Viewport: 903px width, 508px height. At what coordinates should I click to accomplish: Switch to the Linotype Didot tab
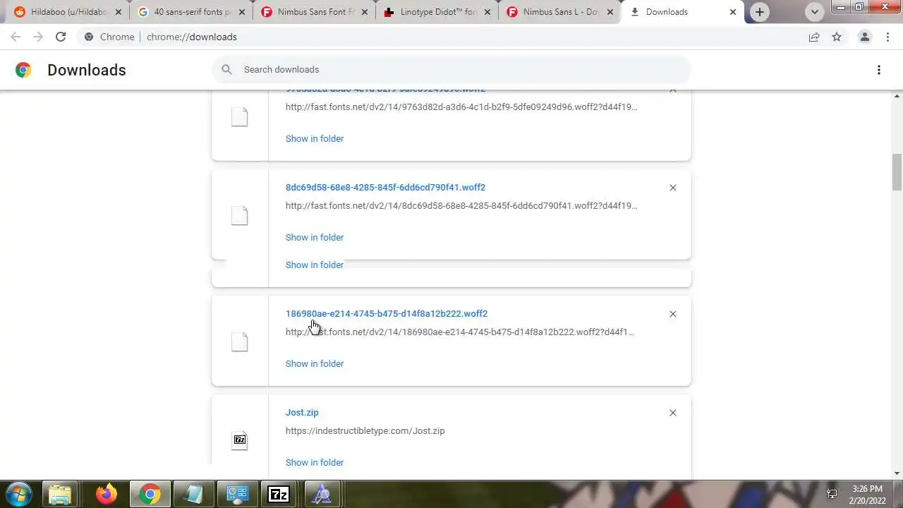pyautogui.click(x=429, y=12)
